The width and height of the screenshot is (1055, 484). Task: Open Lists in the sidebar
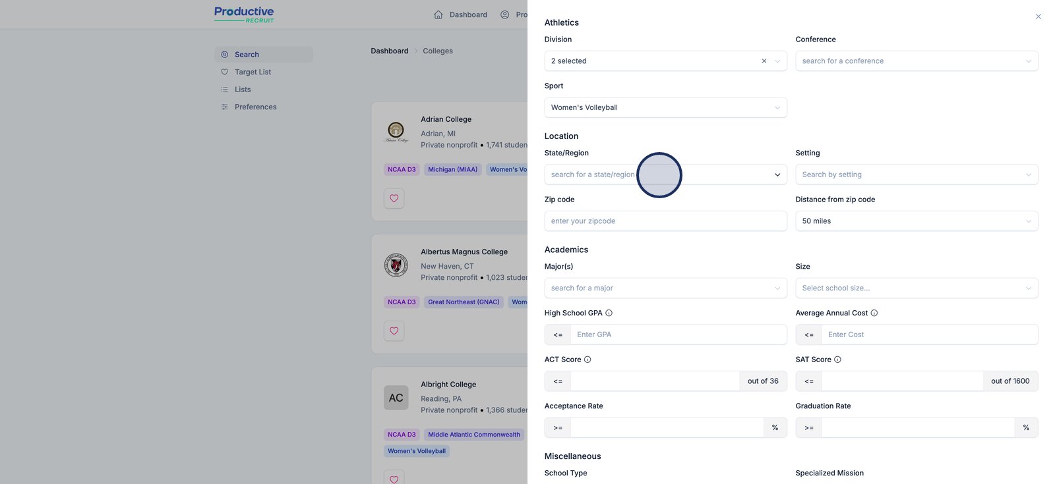click(x=243, y=90)
